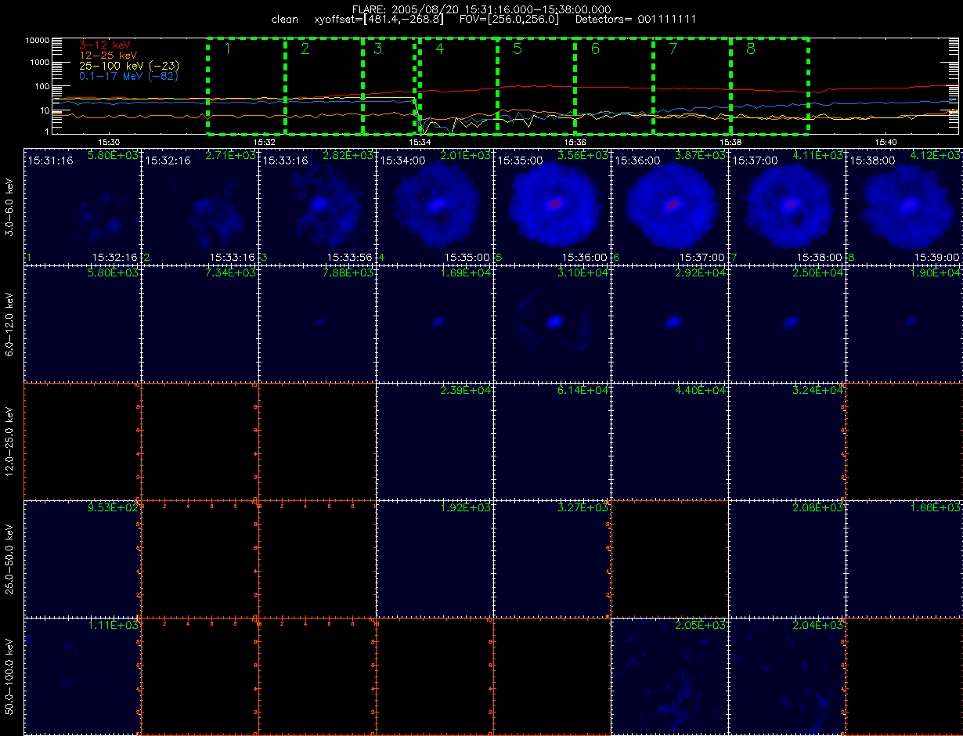Click the '2.04E+03' flux value
Screen dimensions: 963x736
click(x=818, y=626)
